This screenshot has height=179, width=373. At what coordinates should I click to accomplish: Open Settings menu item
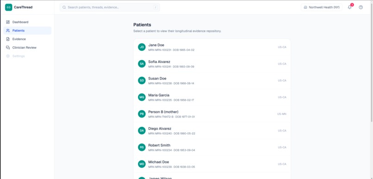(27, 56)
